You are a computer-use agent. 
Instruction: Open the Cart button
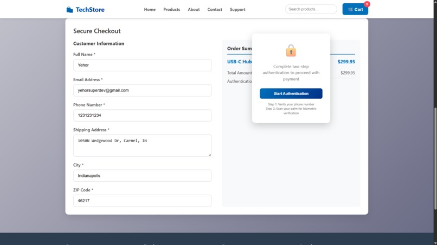point(355,9)
